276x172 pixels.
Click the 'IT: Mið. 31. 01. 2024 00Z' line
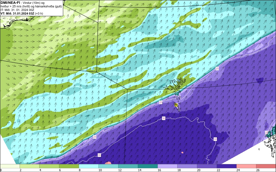(17, 10)
